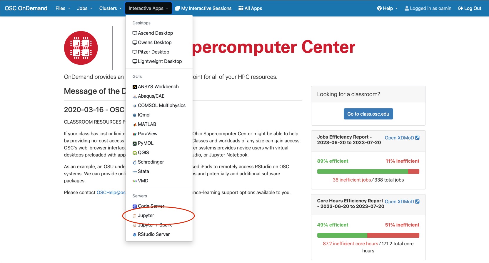Screen dimensions: 489x263
Task: Click the ParaView app icon
Action: click(x=135, y=134)
